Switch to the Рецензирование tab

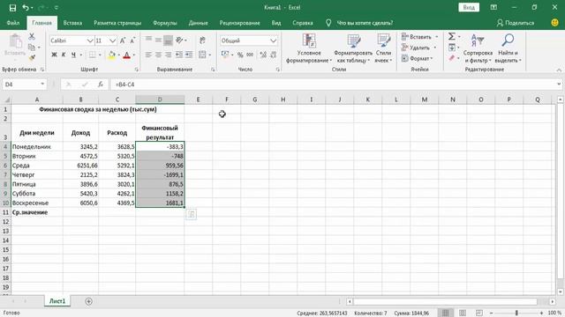tap(239, 23)
